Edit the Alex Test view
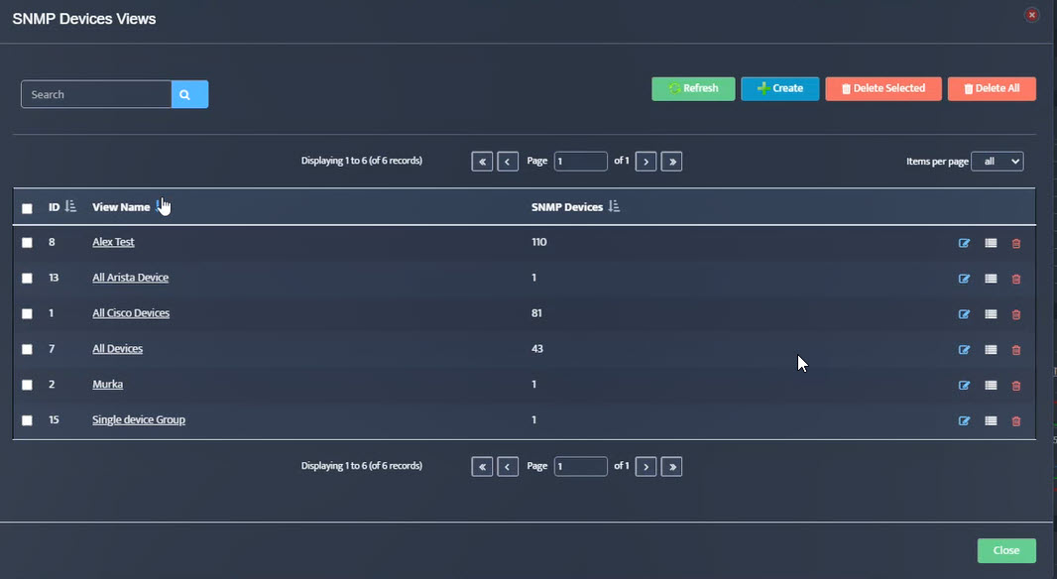 [x=964, y=243]
